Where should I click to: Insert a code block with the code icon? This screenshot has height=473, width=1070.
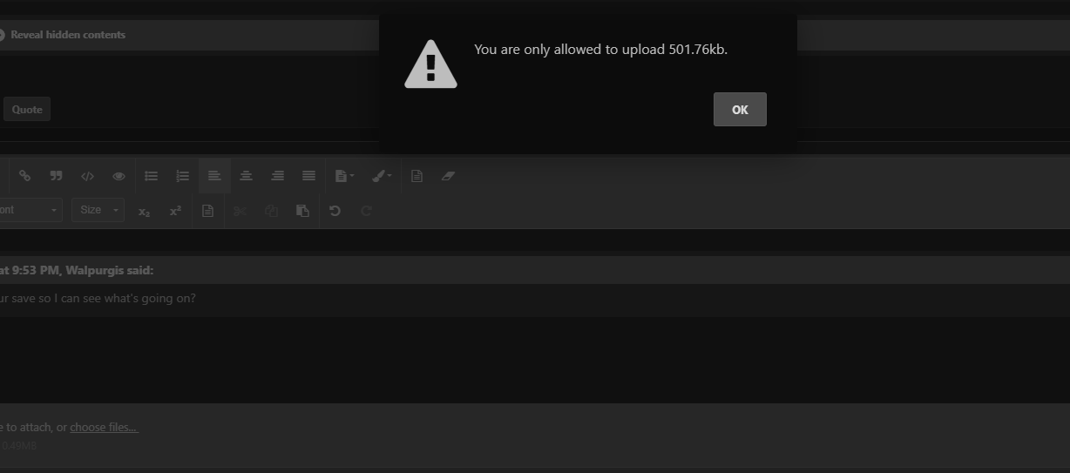[87, 176]
